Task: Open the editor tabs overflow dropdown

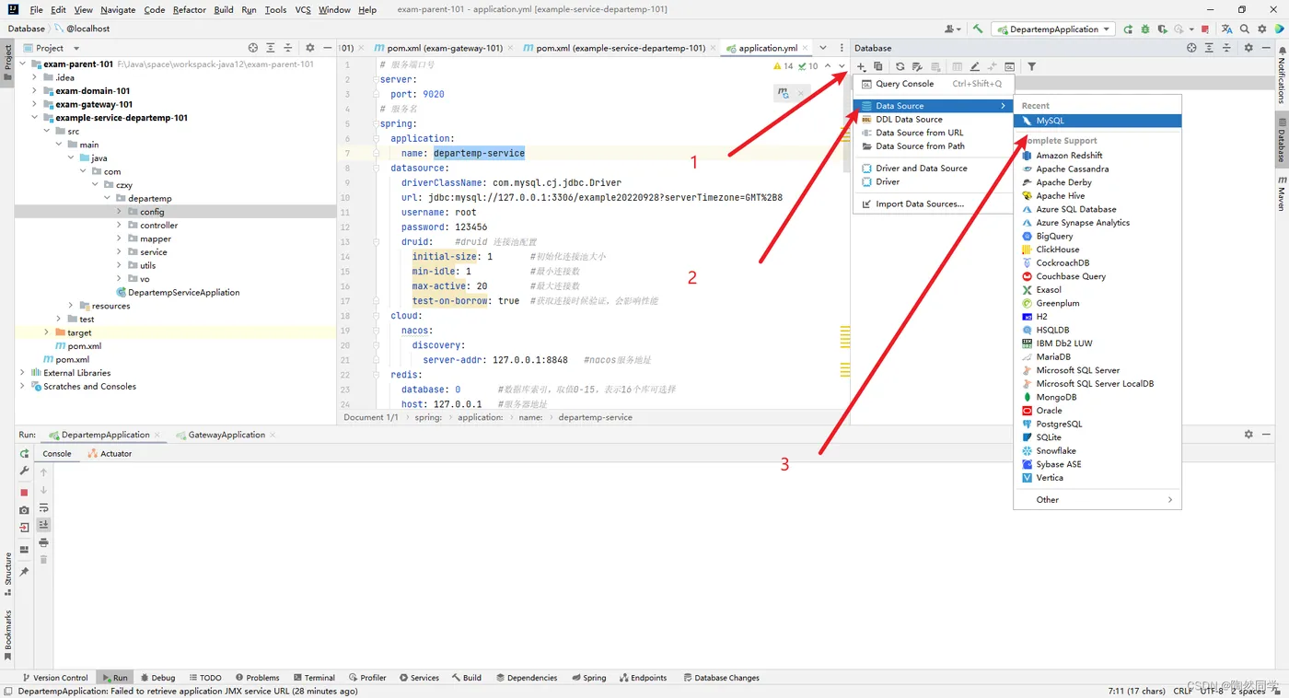Action: (x=823, y=48)
